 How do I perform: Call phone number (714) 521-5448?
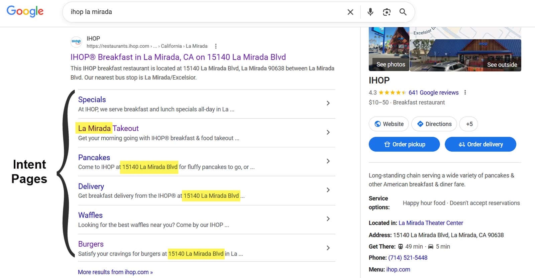point(408,258)
